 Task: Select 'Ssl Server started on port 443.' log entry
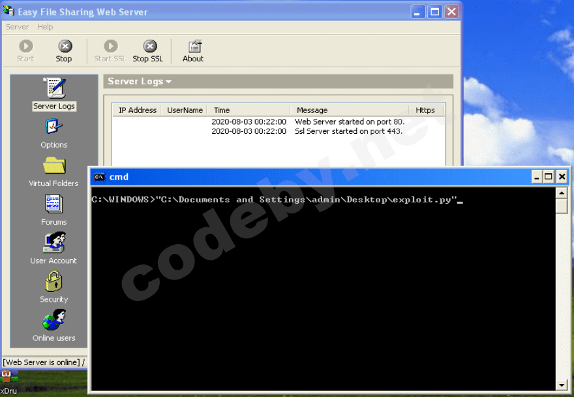(279, 131)
